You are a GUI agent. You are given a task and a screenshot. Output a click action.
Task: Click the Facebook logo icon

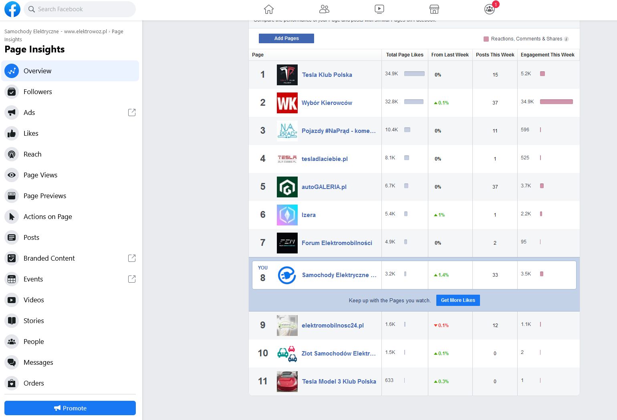[12, 9]
